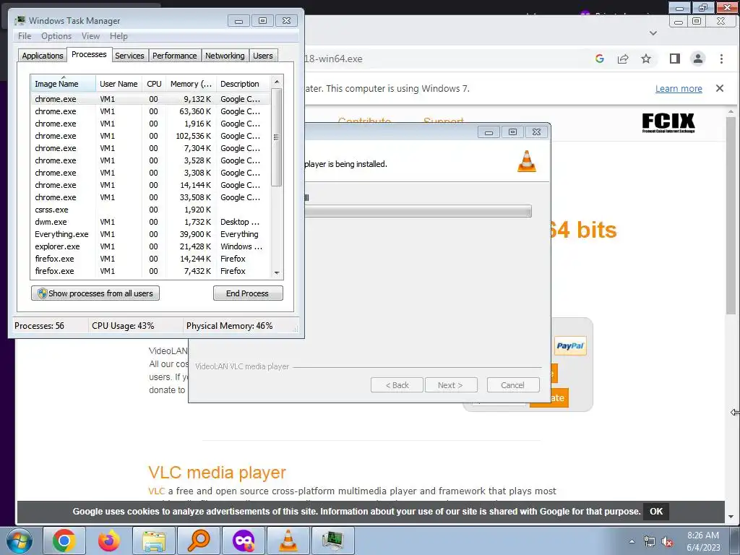Dismiss the Windows 7 warning bar
Viewport: 740px width, 555px height.
click(x=720, y=88)
